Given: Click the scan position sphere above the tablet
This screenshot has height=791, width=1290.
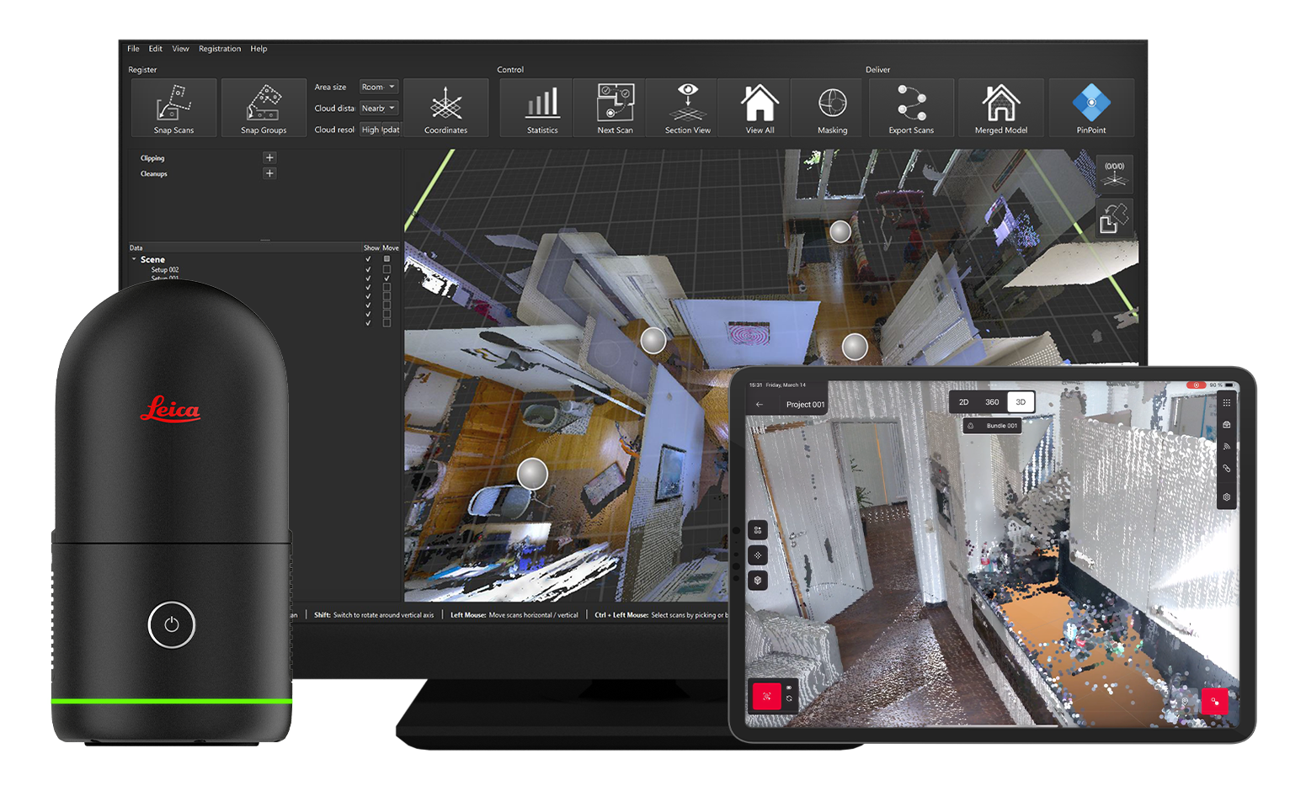Looking at the screenshot, I should click(855, 347).
